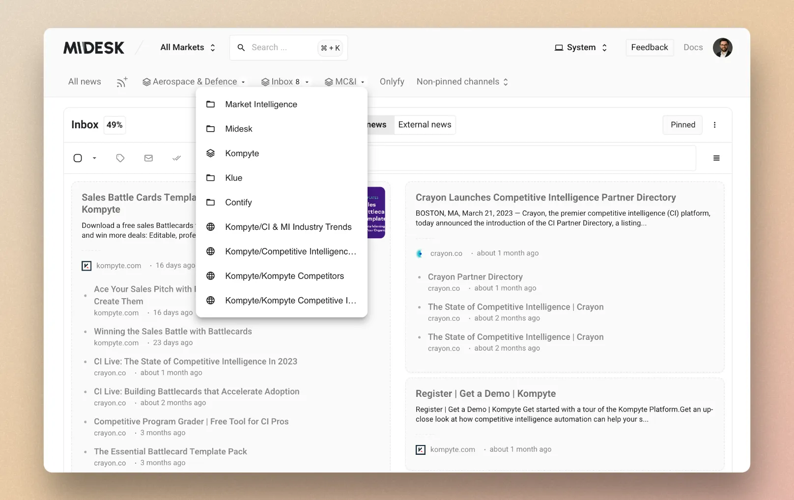
Task: Open The Essential Battlecard Template Pack
Action: (170, 451)
